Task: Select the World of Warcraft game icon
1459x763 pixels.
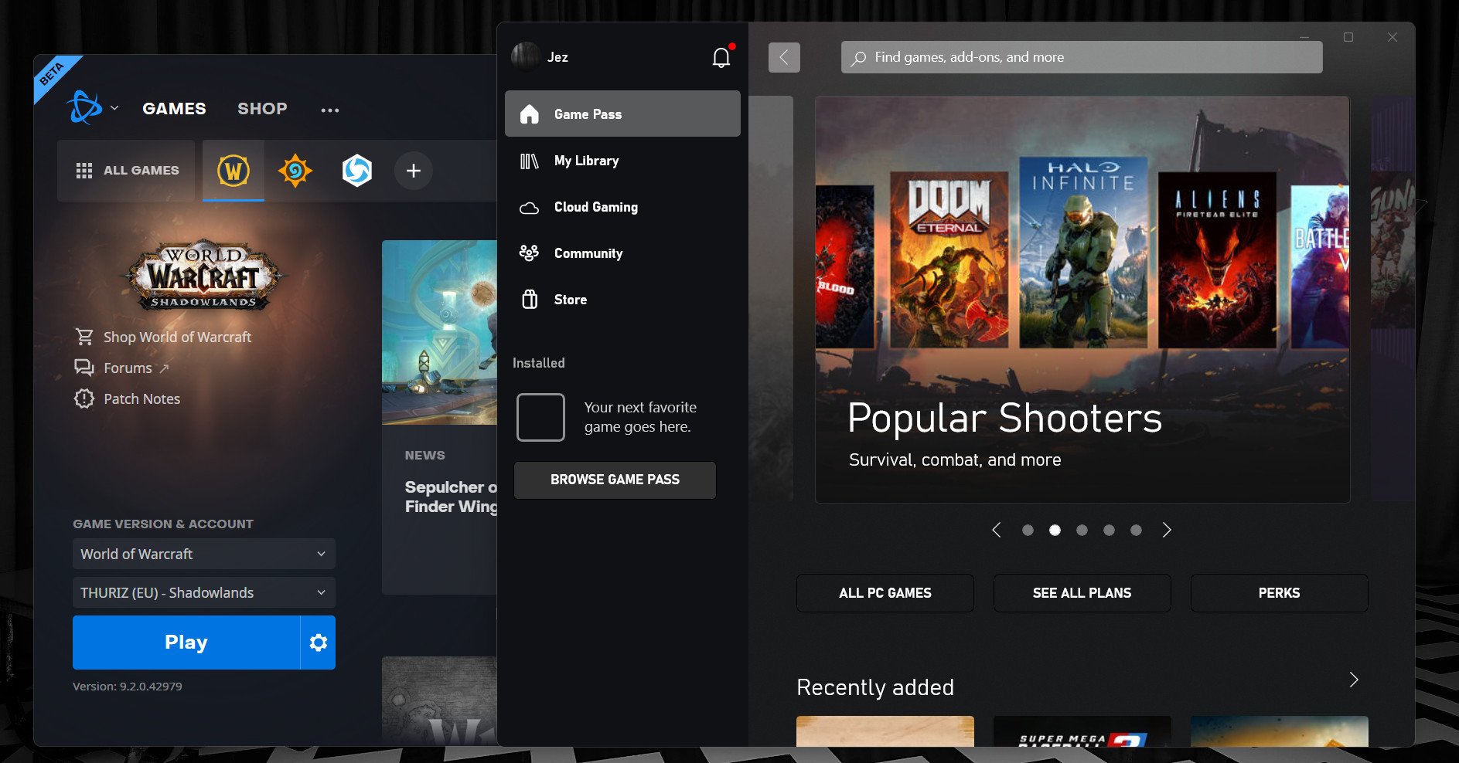Action: tap(234, 171)
